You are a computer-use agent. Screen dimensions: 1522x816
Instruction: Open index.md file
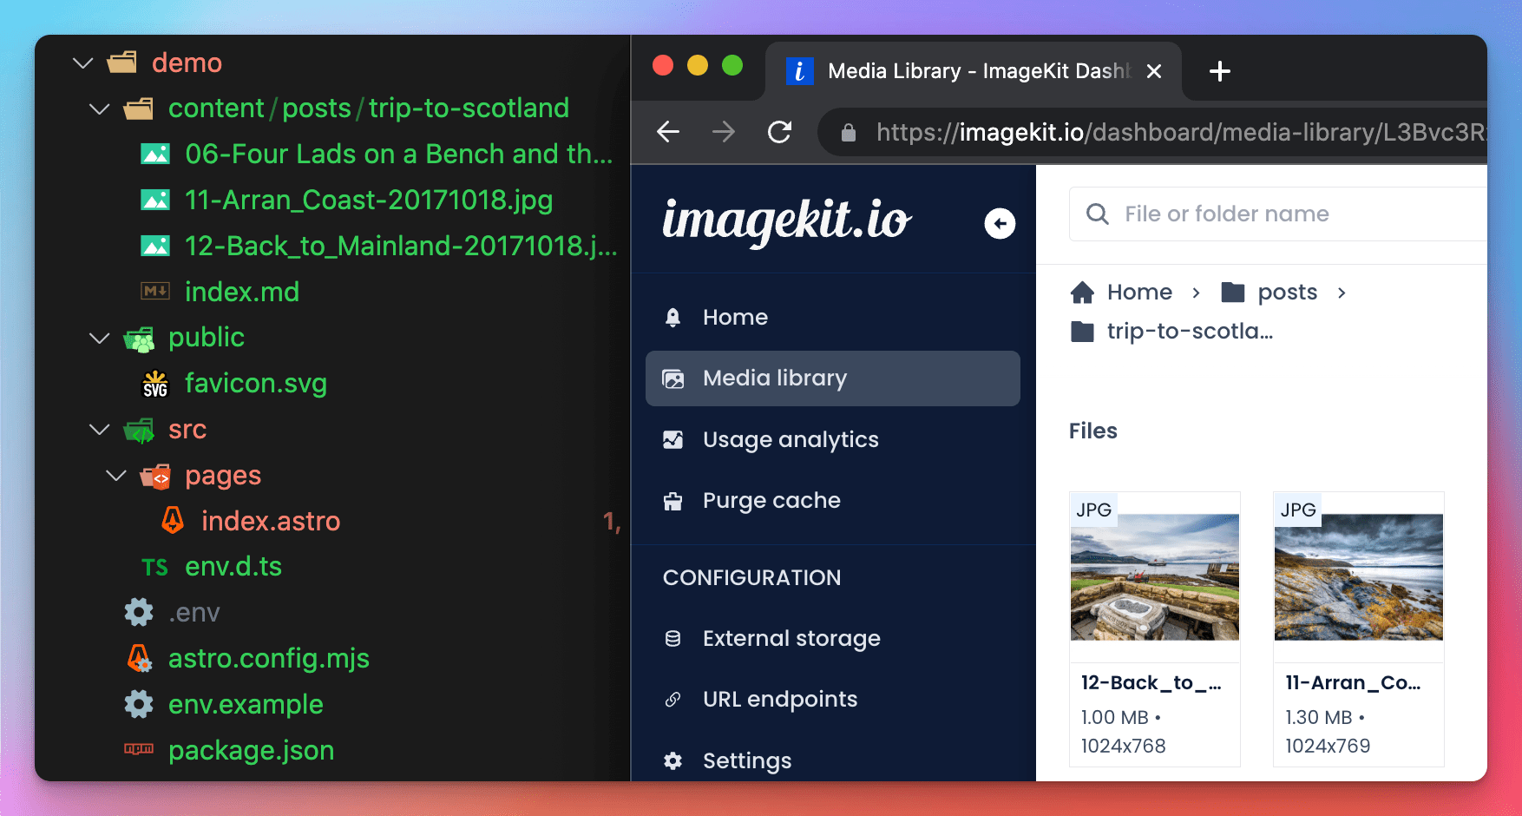click(x=242, y=292)
